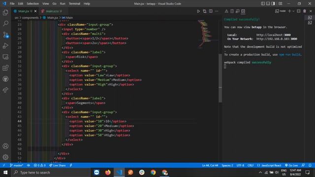Open the 192.168.0.103:3000 network link
This screenshot has height=177, width=315.
pyautogui.click(x=277, y=39)
